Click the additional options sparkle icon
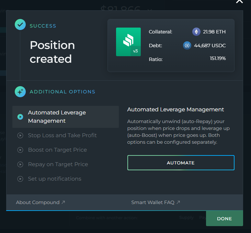This screenshot has height=233, width=251. (20, 92)
